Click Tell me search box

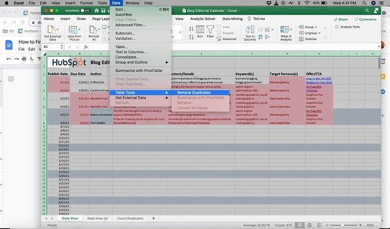pos(257,19)
